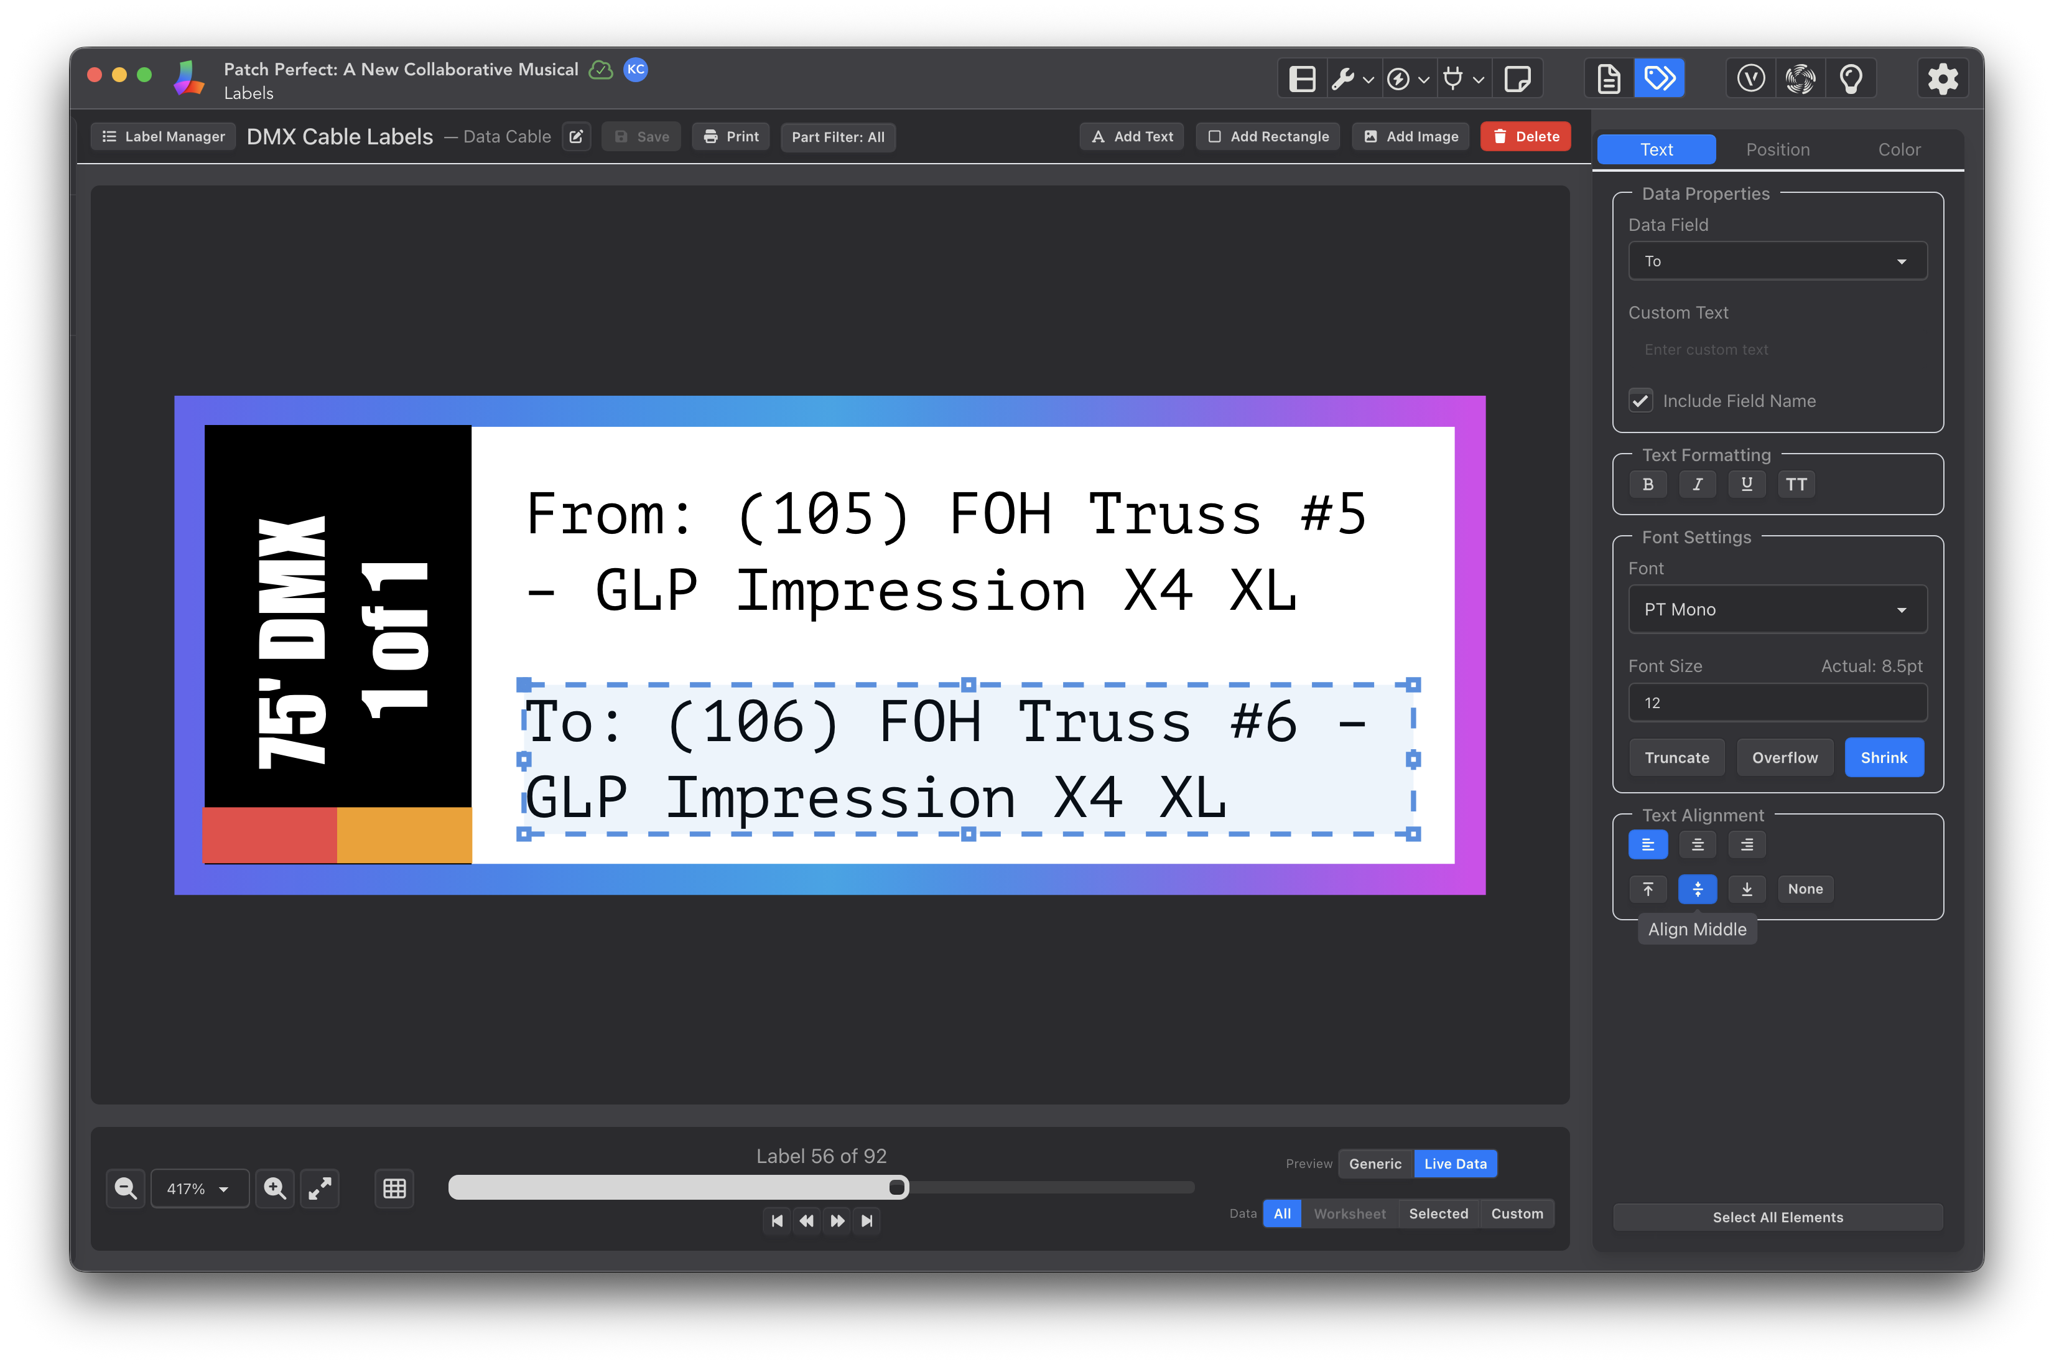Open the Label Manager

[162, 136]
